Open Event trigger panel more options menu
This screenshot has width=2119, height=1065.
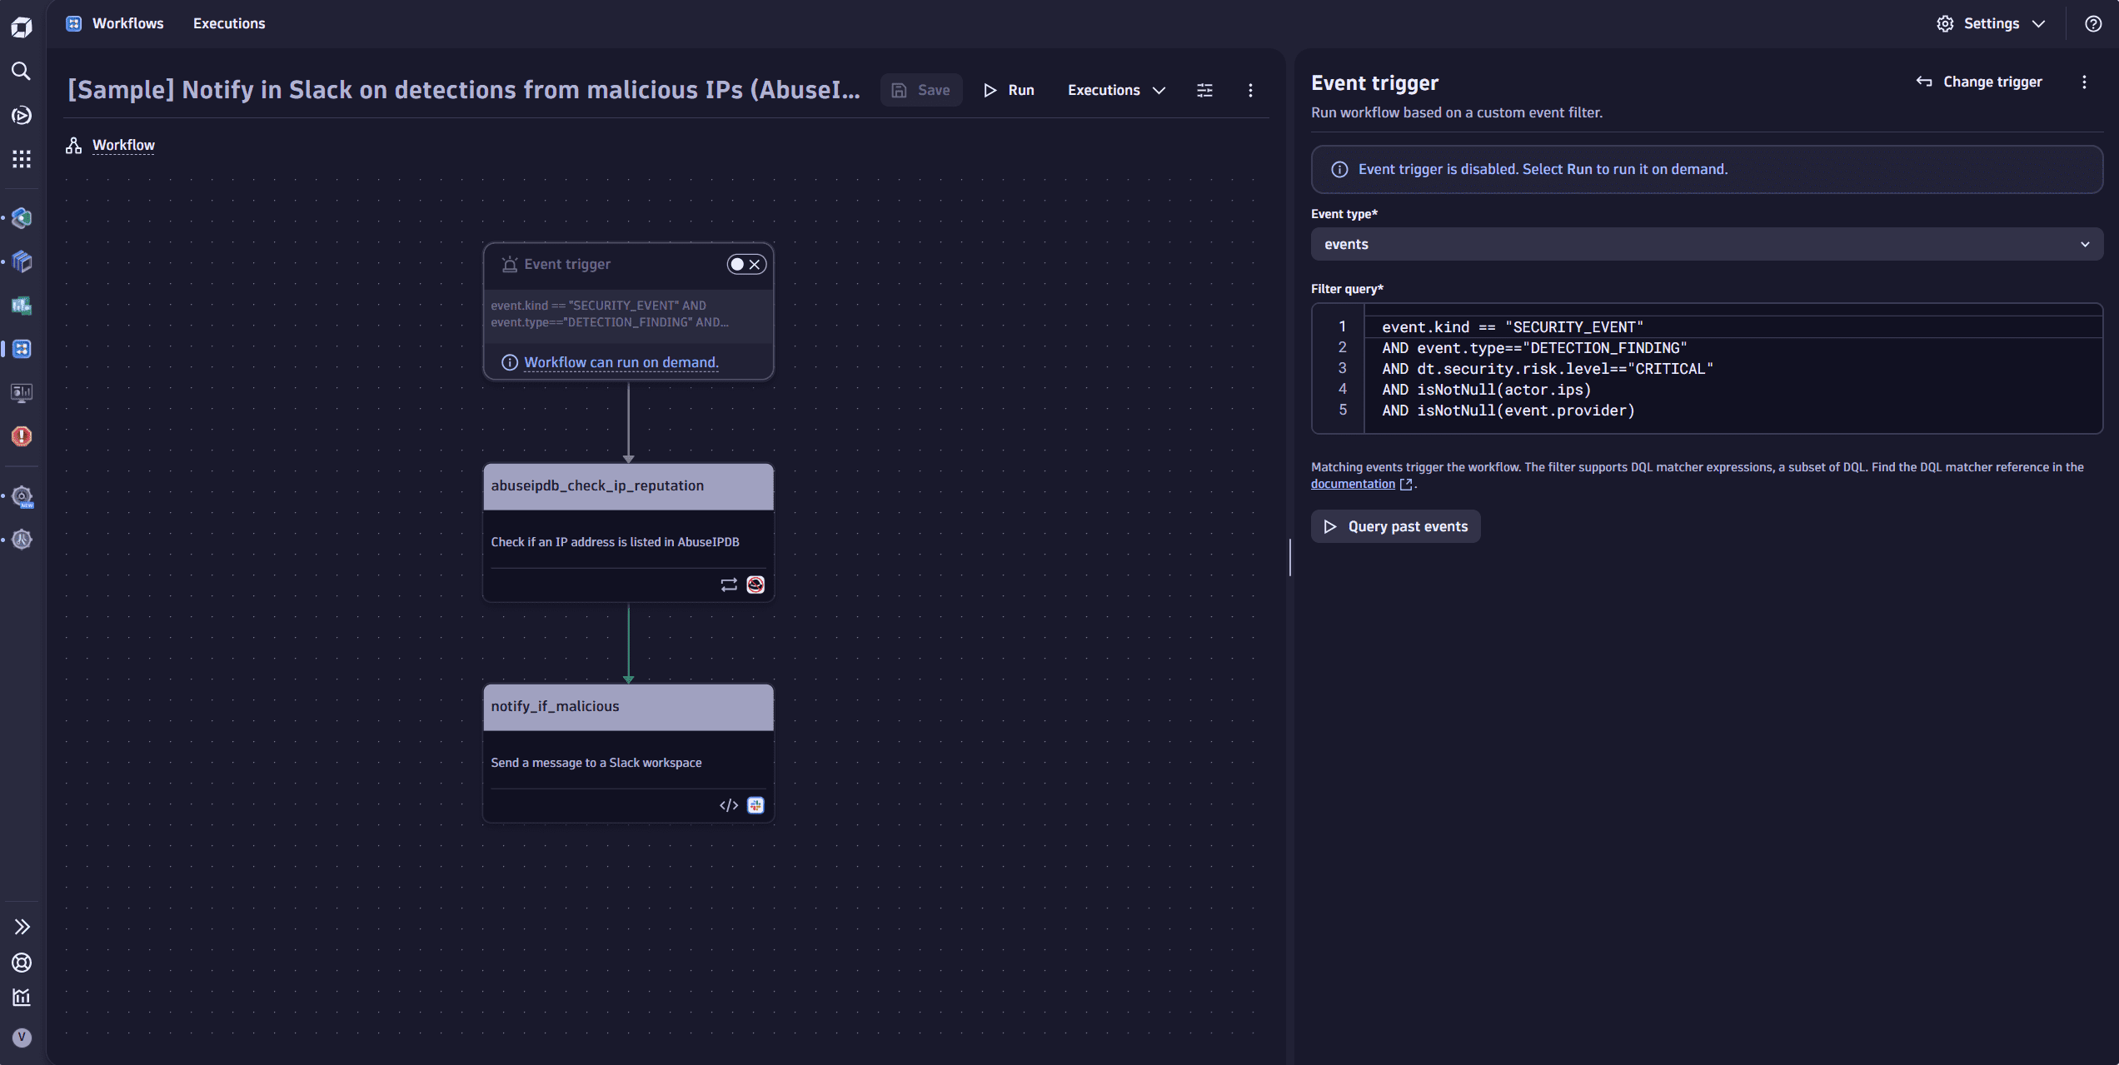(2084, 82)
